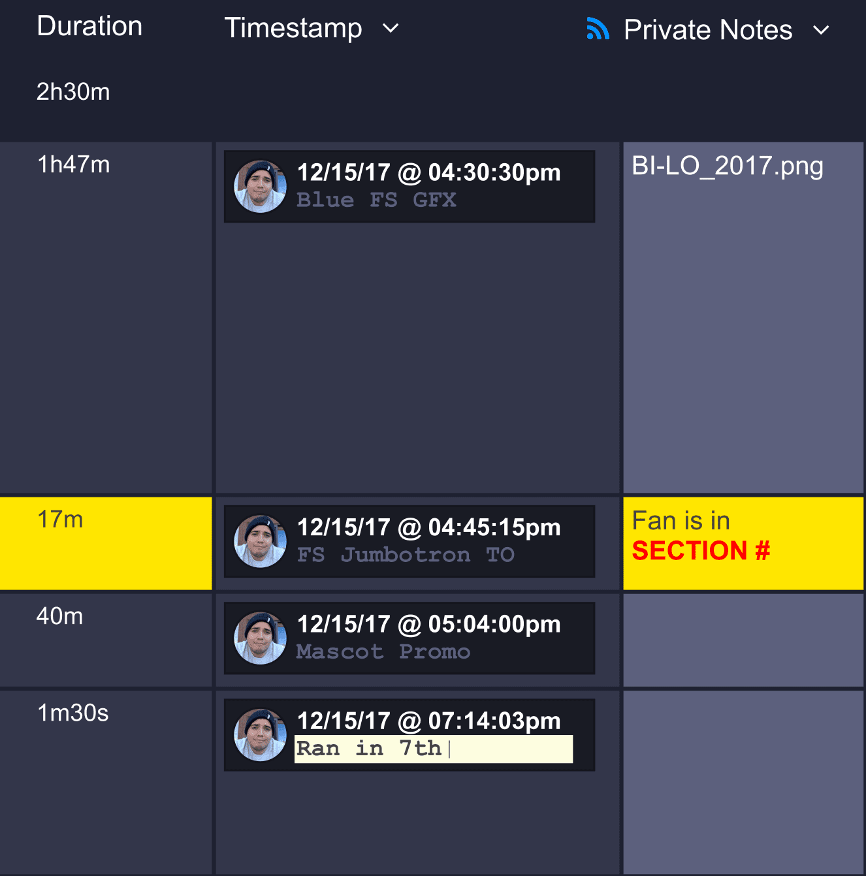Click the FS Jumbotron TO label
Screen dimensions: 866x876
coord(406,555)
